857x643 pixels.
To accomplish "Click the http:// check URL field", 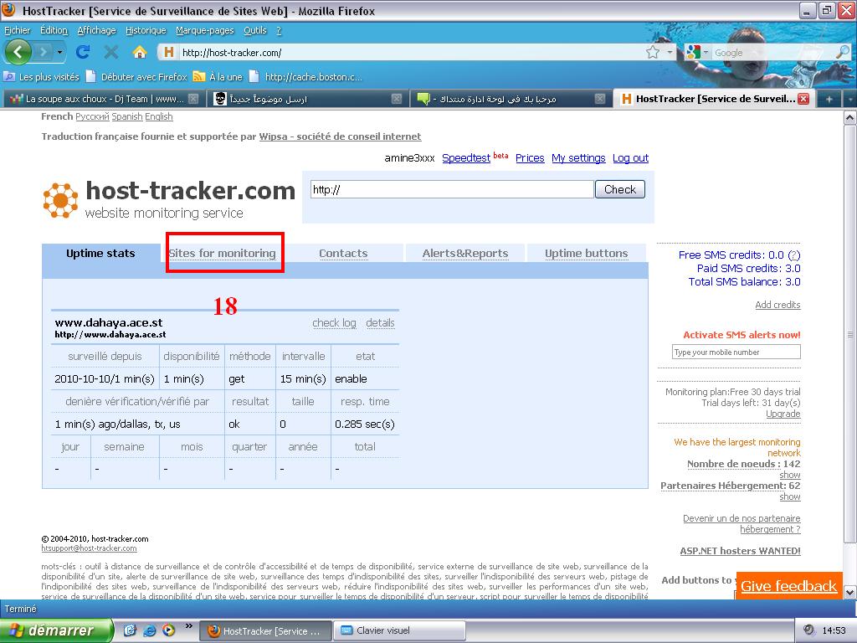I will tap(452, 189).
